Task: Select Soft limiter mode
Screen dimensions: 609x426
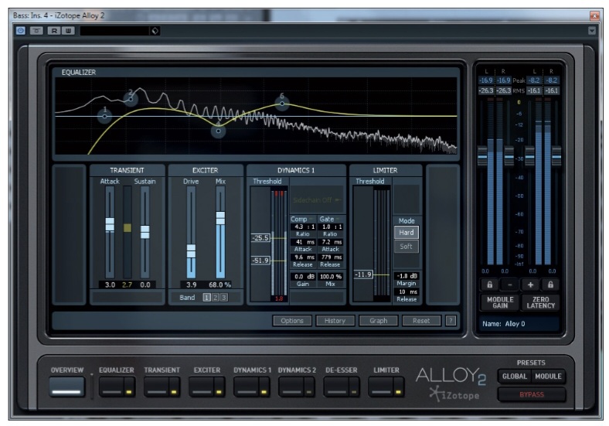Action: [x=407, y=247]
